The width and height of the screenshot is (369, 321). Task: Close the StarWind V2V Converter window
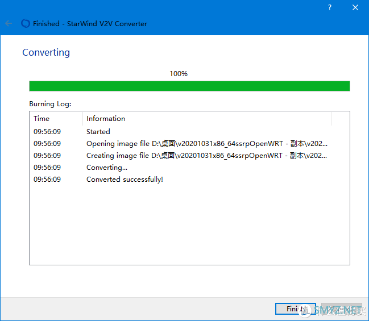356,7
